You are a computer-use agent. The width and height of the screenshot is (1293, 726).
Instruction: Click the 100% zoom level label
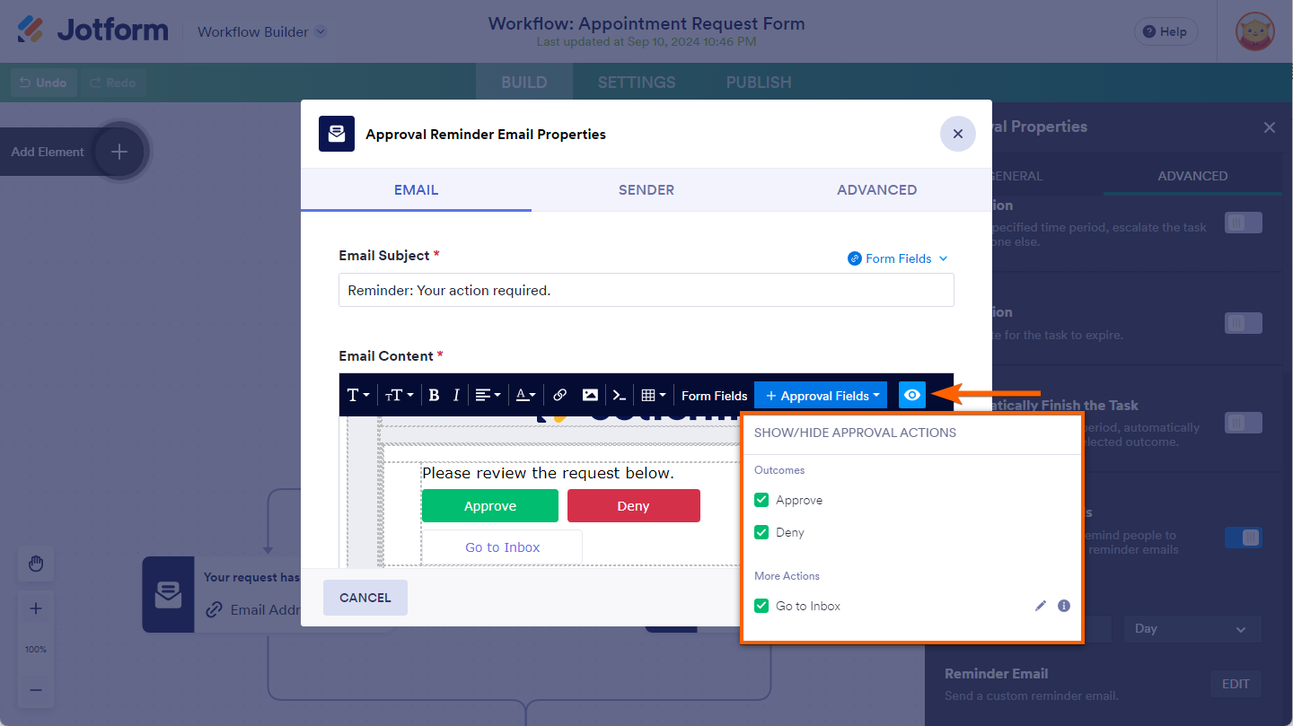click(36, 649)
